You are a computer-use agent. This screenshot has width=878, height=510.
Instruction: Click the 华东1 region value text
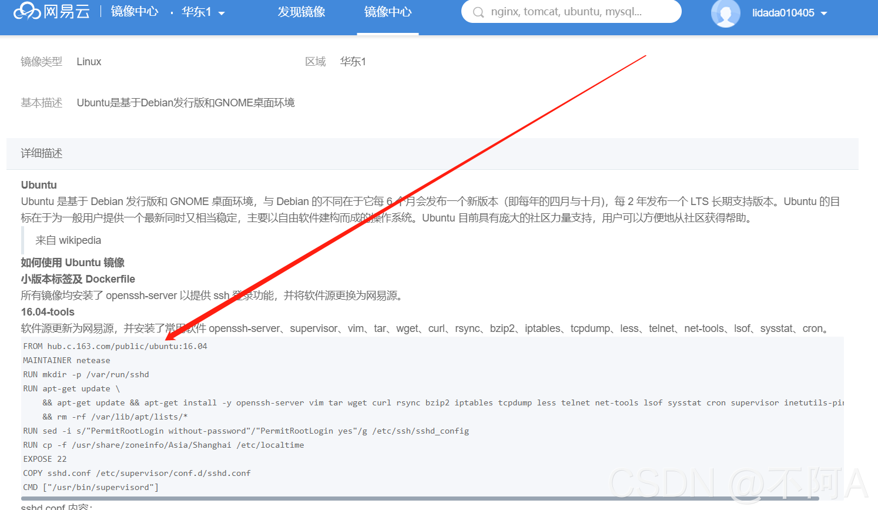353,62
